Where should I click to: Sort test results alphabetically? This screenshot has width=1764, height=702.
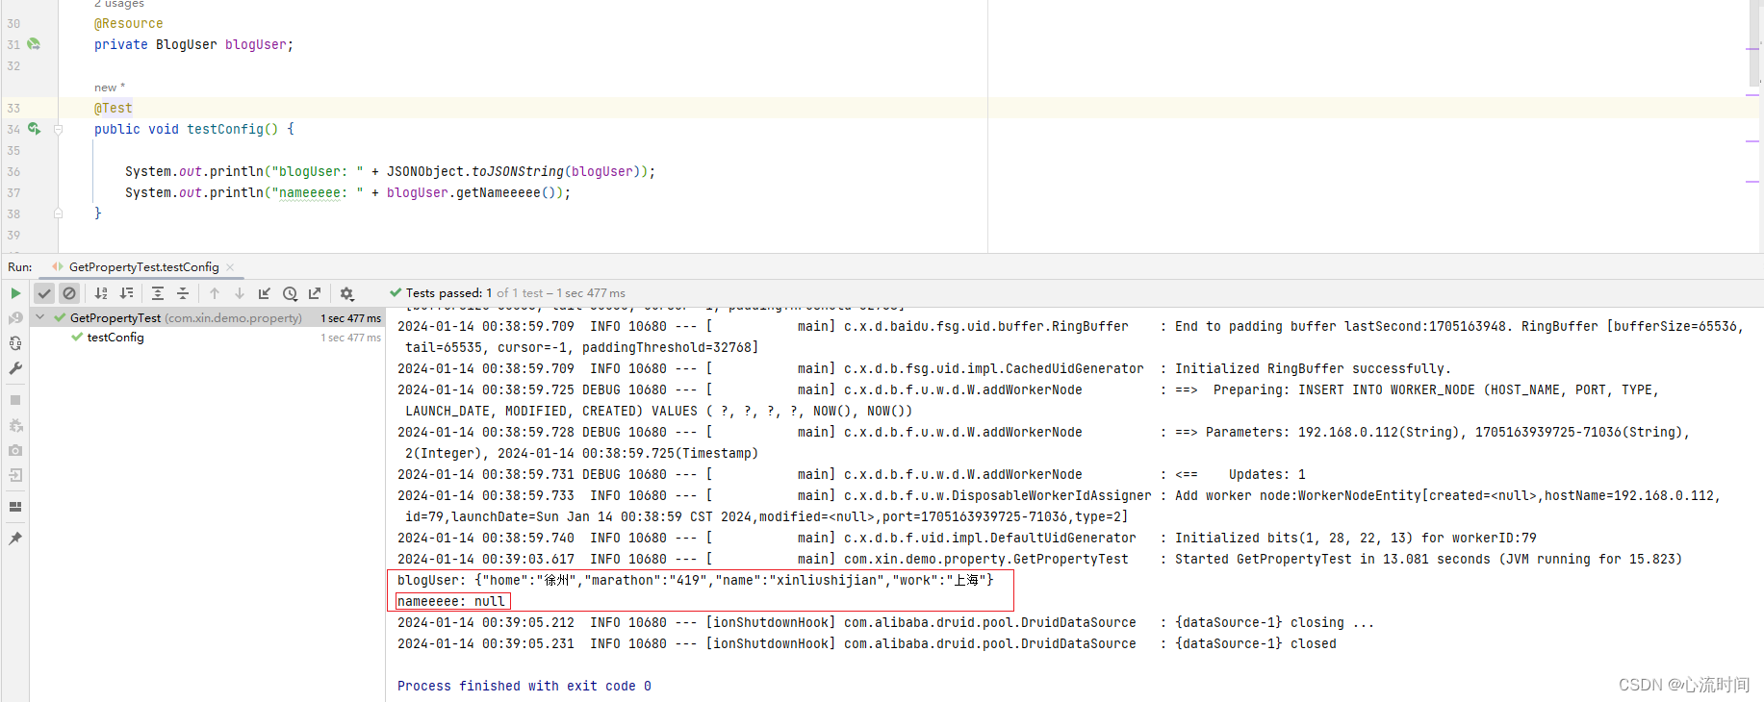point(101,293)
